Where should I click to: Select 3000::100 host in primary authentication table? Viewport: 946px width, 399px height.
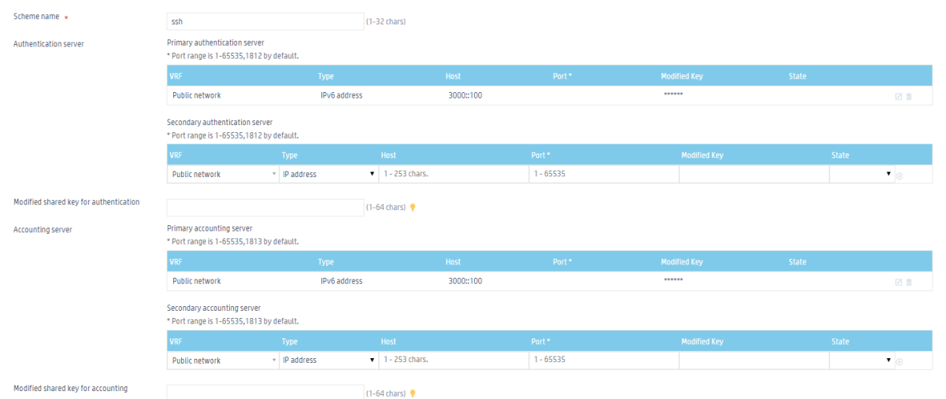[x=465, y=95]
